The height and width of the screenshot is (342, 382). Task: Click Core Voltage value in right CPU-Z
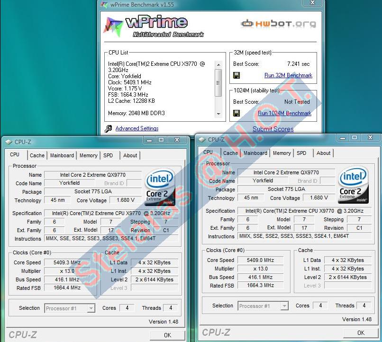(x=319, y=198)
